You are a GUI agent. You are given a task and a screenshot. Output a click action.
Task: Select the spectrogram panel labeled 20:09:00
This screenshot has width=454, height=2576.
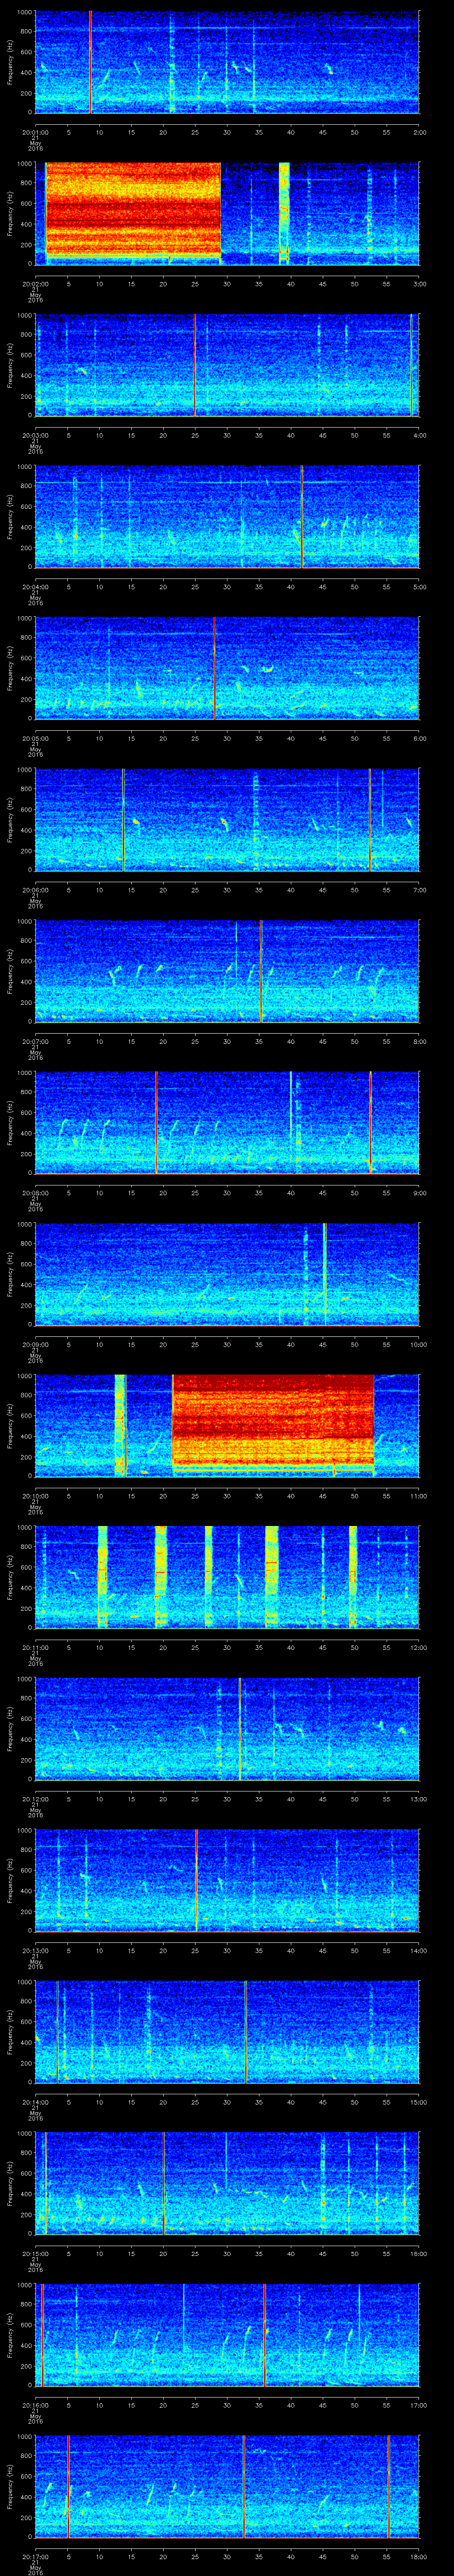click(x=227, y=1274)
